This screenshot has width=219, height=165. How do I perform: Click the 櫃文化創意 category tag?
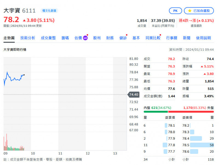tap(49, 11)
